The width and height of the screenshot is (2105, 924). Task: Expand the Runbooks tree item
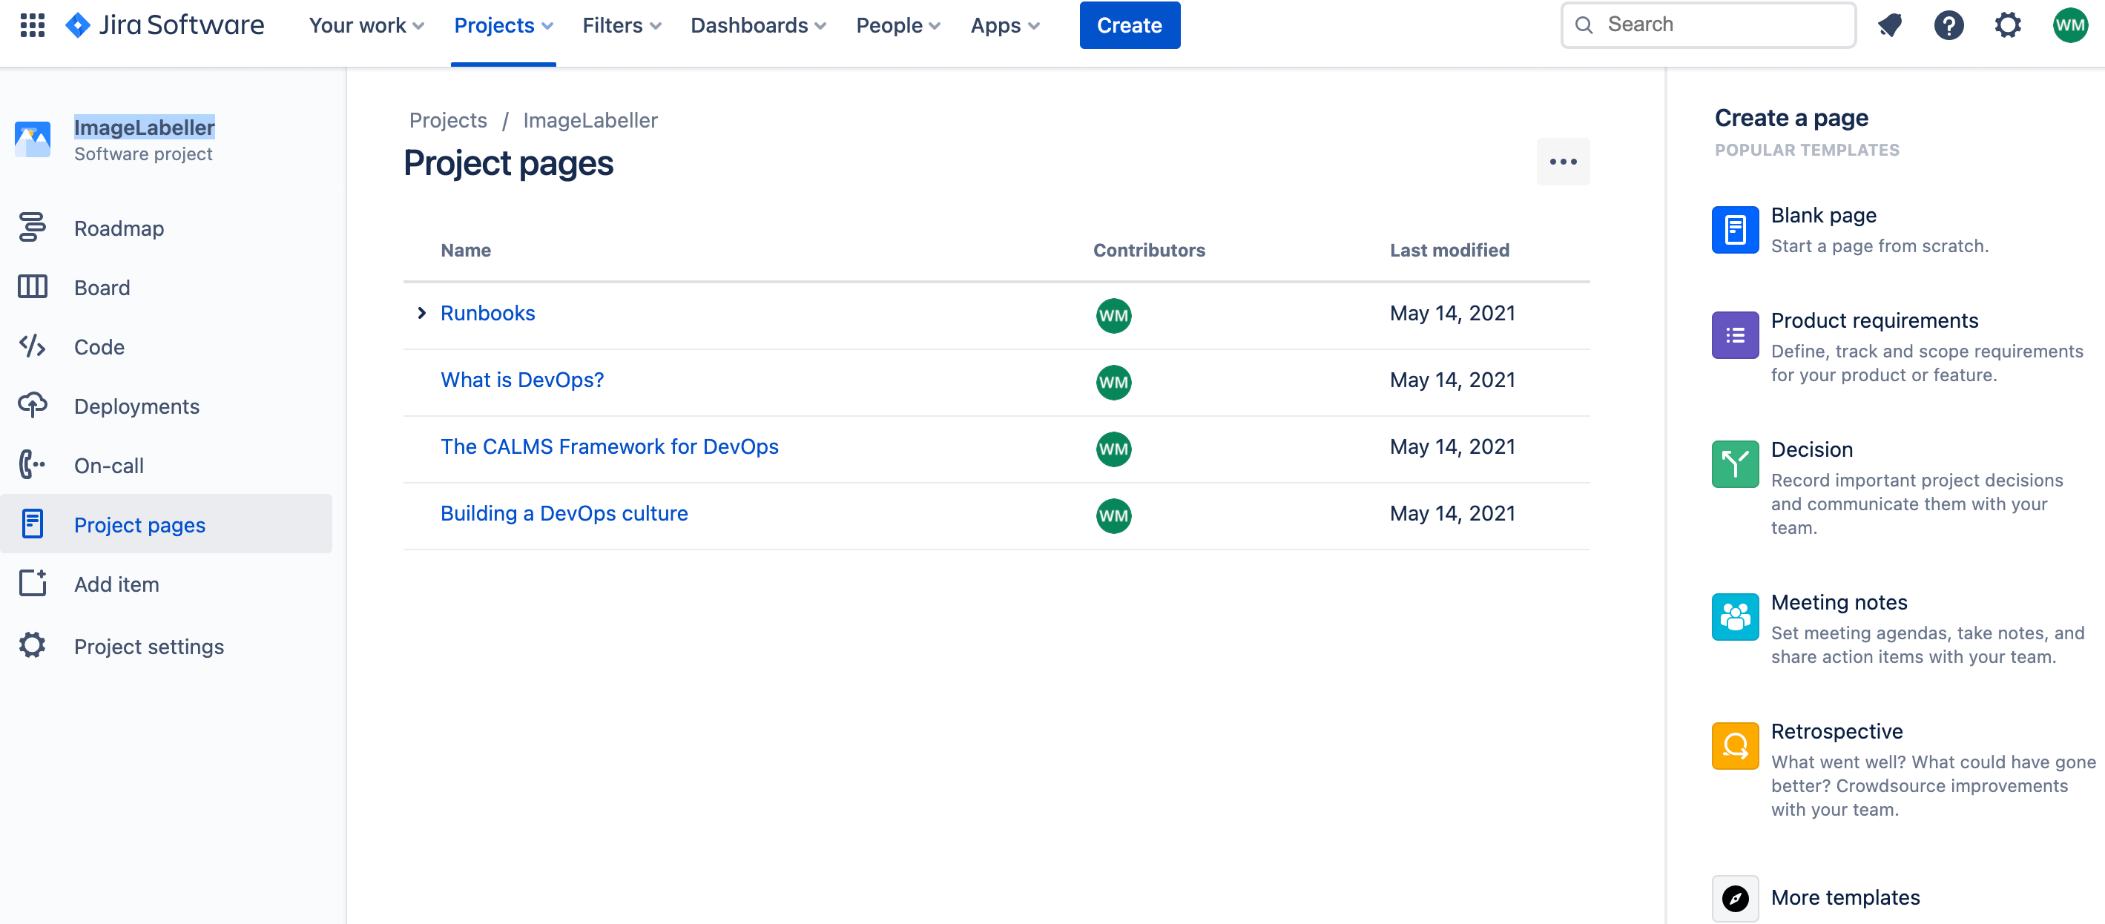pos(423,313)
